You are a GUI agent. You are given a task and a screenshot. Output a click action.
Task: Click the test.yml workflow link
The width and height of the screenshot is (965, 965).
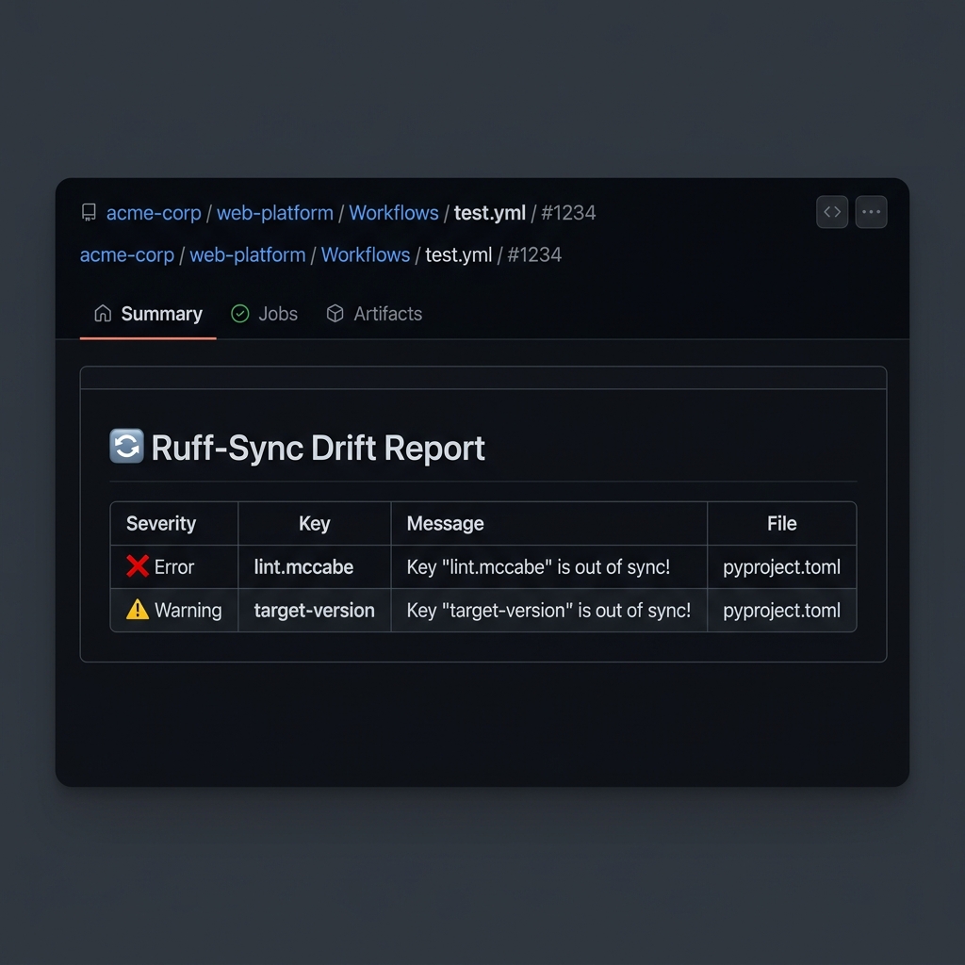(489, 213)
